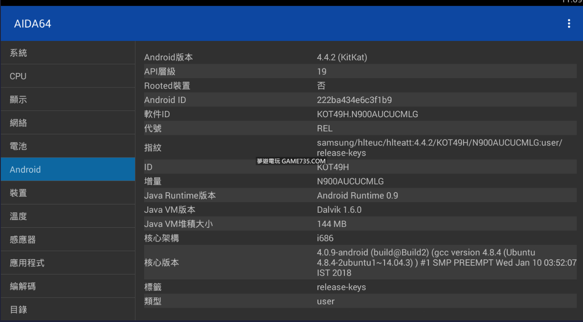Viewport: 583px width, 322px height.
Task: Click the Java VM版本 label
Action: coord(170,209)
